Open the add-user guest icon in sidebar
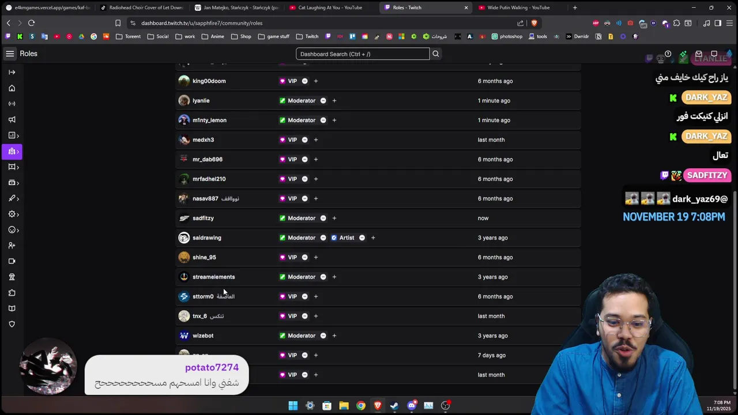 pos(12,246)
